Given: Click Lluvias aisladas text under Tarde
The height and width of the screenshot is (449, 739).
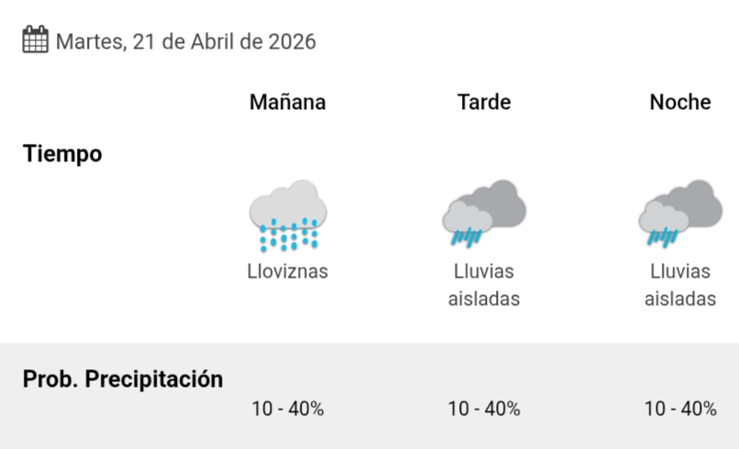Looking at the screenshot, I should [483, 285].
